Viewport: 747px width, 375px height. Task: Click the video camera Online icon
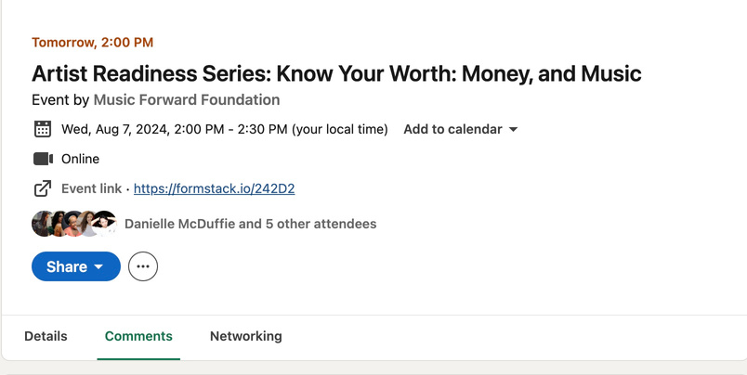43,159
